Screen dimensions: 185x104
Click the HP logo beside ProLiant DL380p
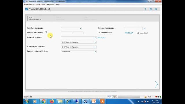(26, 9)
